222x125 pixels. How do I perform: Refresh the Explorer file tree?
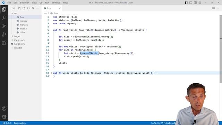[x=28, y=8]
